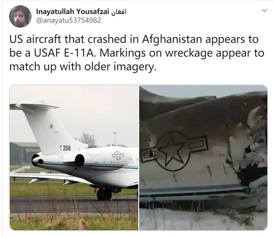The height and width of the screenshot is (237, 274).
Task: Click the landing gear wheel in left photo
Action: [x=104, y=194]
